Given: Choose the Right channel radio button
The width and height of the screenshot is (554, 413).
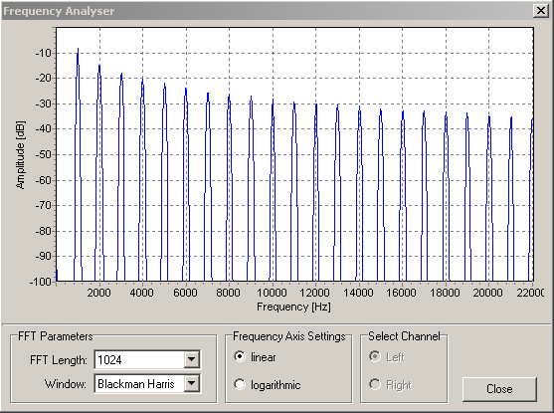Looking at the screenshot, I should (x=375, y=384).
